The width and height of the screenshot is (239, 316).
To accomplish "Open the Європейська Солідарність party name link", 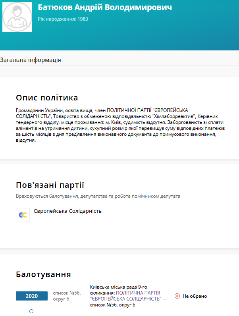I will tap(67, 211).
